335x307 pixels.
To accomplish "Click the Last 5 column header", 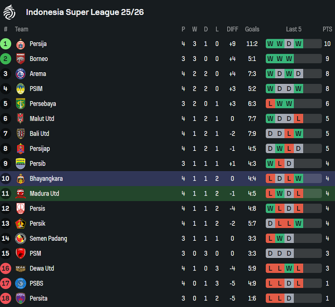I will [294, 29].
